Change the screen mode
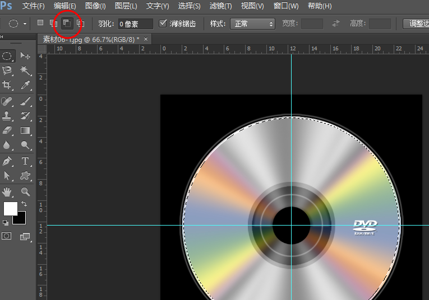 25,236
